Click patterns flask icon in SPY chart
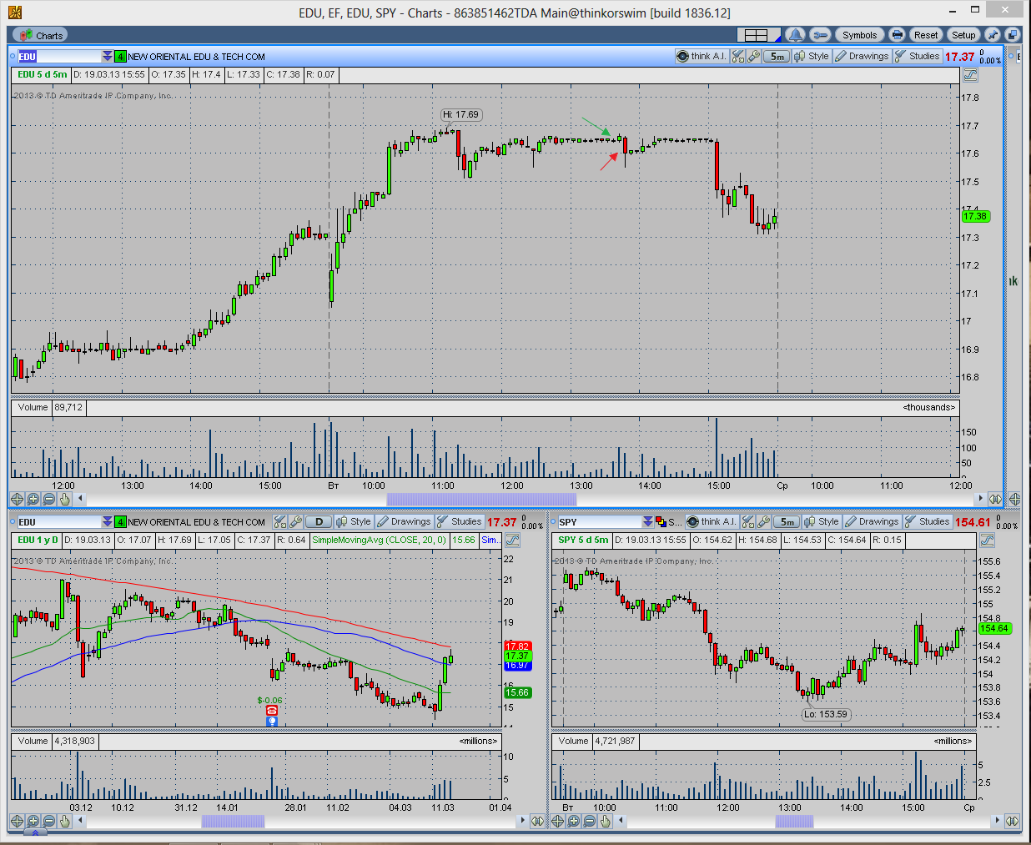The image size is (1031, 845). (x=747, y=521)
